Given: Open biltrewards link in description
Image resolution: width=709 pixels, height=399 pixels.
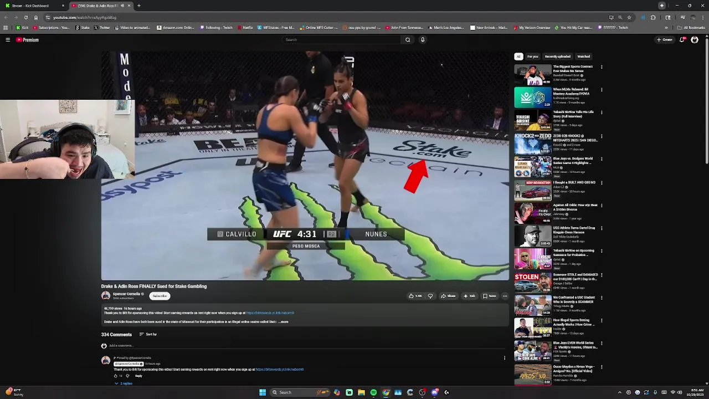Looking at the screenshot, I should [x=270, y=313].
